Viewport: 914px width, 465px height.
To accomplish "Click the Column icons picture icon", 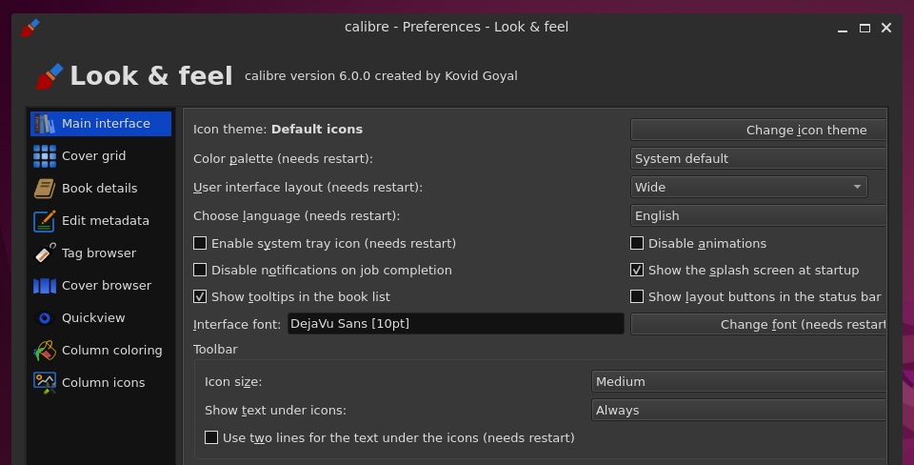I will point(45,383).
